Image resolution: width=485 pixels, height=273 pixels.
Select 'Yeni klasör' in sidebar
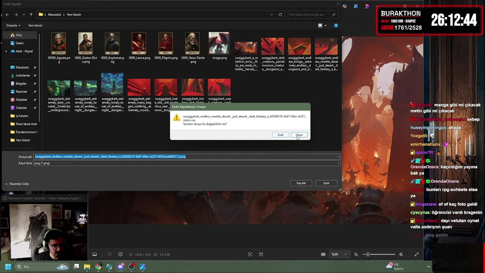(x=21, y=140)
